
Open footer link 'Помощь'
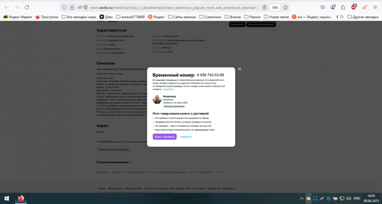pos(101,189)
